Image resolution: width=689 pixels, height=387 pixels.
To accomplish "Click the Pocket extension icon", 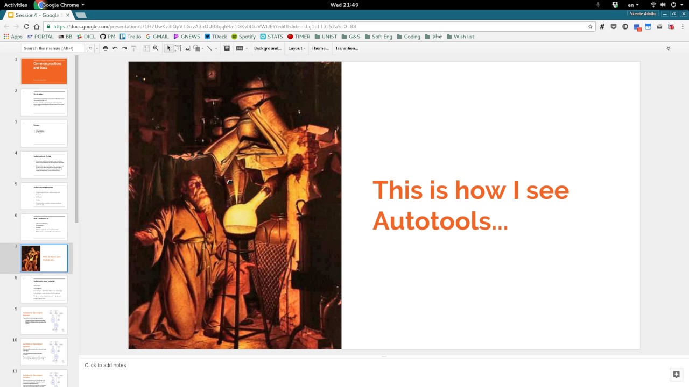I will pos(613,26).
